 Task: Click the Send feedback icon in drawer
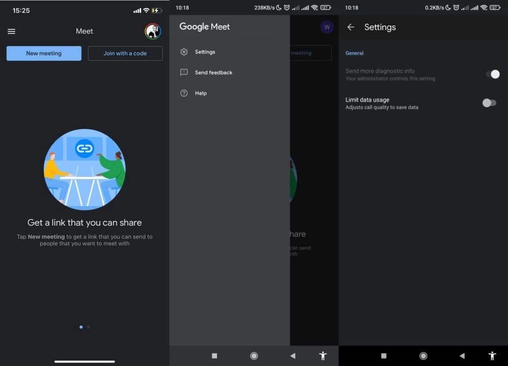pos(184,72)
